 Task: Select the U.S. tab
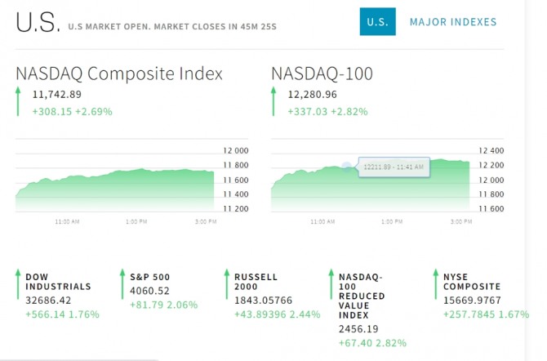click(377, 22)
